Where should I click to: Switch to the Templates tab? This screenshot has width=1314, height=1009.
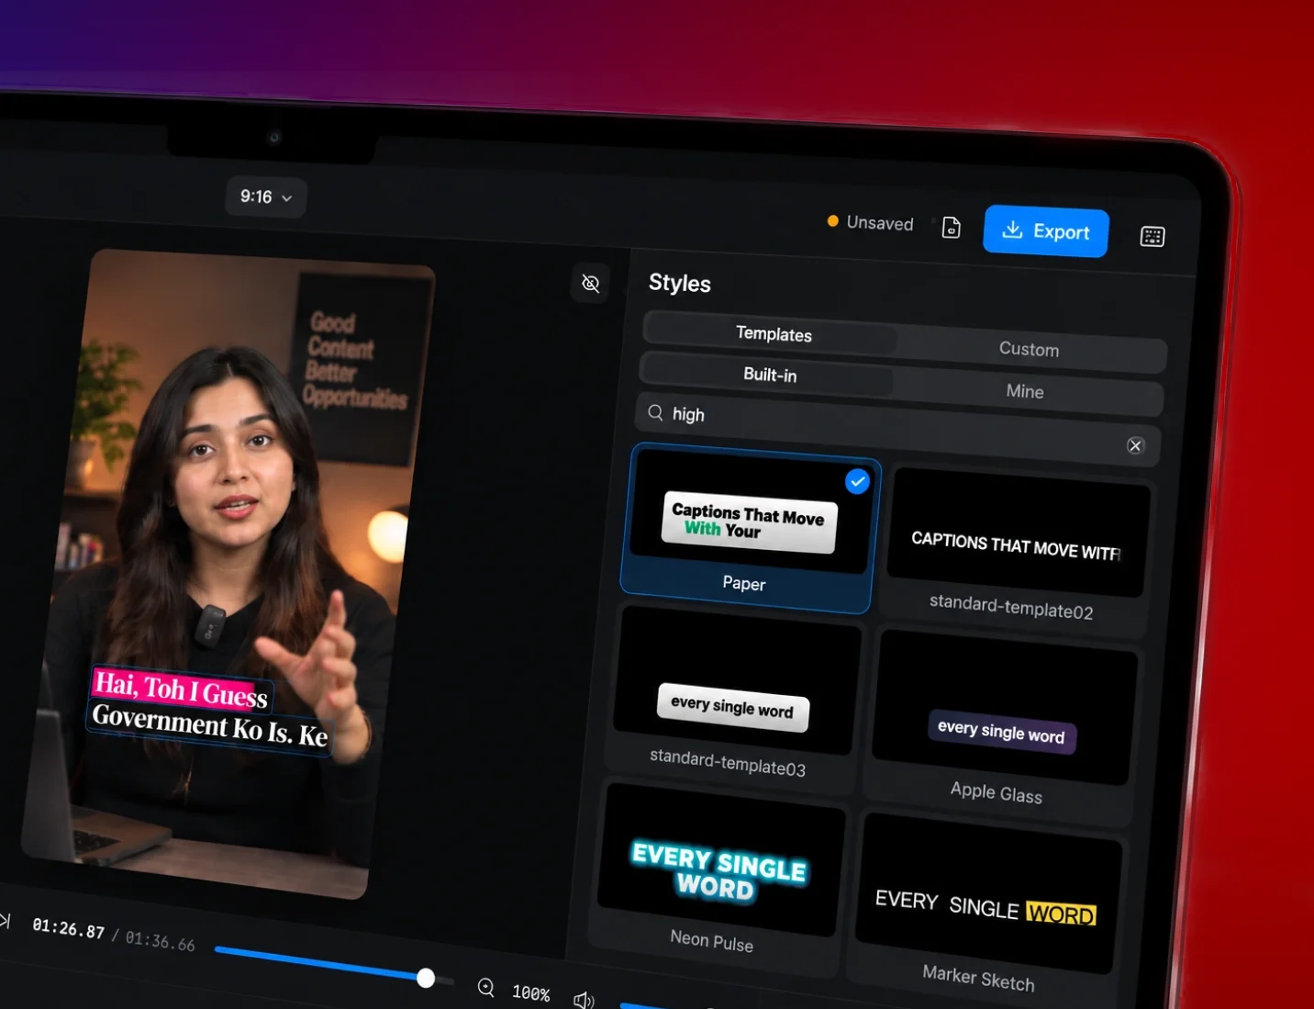772,333
